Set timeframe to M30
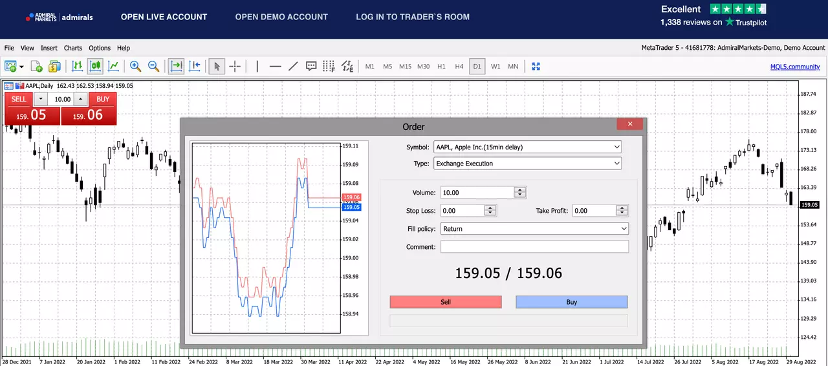The height and width of the screenshot is (366, 828). click(423, 67)
